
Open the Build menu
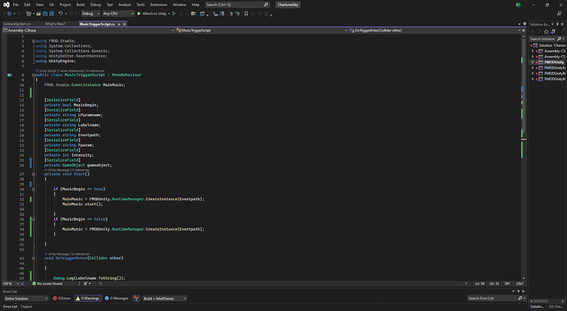[81, 5]
